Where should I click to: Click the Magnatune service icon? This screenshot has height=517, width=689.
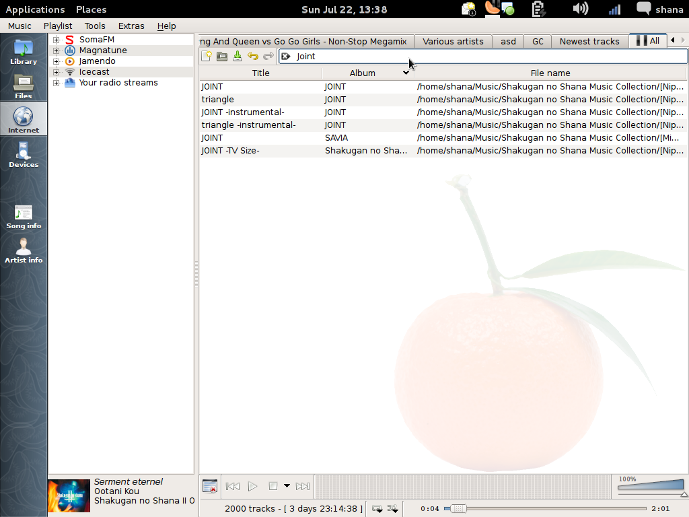(x=69, y=50)
